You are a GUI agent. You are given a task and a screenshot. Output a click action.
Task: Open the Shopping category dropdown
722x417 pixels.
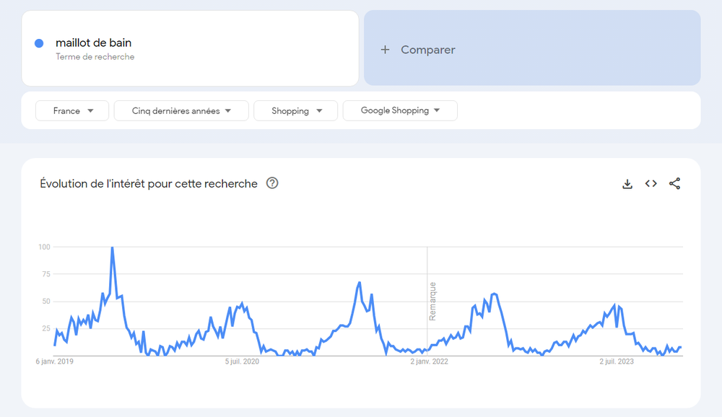point(295,111)
